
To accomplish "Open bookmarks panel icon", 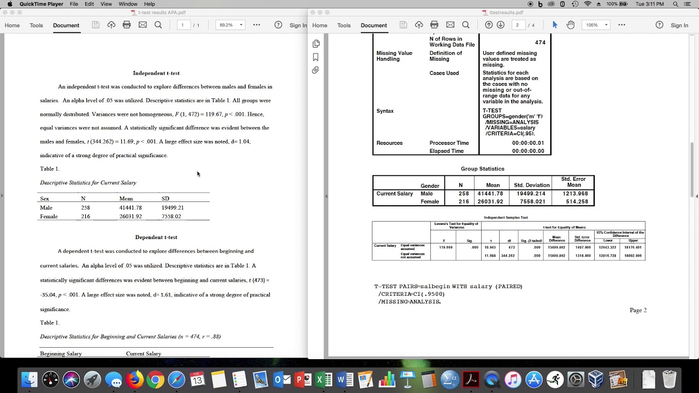I will 316,57.
